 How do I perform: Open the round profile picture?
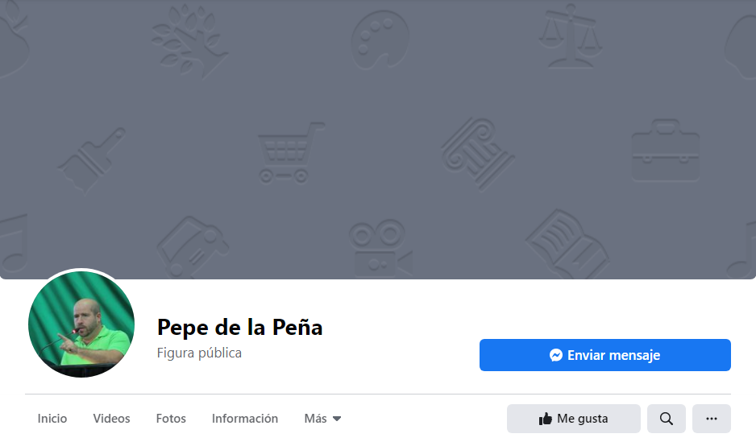tap(81, 324)
